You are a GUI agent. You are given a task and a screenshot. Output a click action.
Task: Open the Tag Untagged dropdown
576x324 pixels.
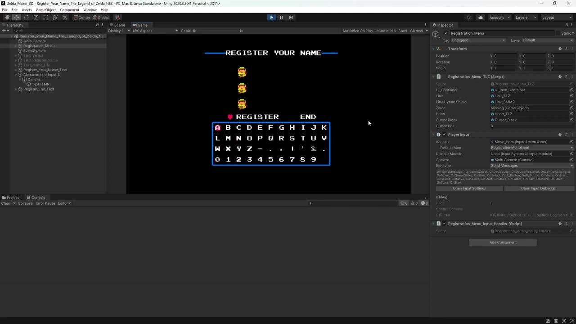(x=478, y=40)
